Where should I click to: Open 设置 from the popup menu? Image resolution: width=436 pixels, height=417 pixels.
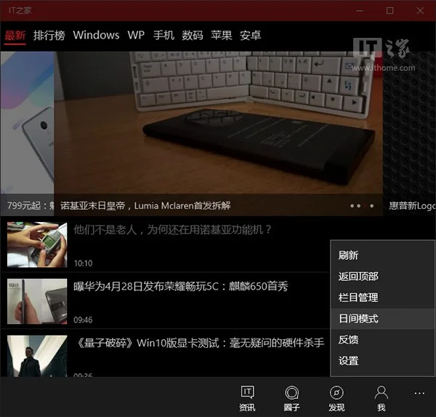click(x=383, y=361)
